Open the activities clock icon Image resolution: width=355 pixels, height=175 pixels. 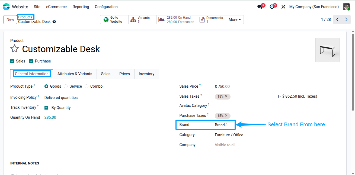point(272,7)
